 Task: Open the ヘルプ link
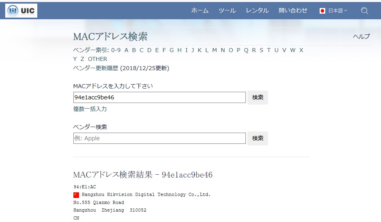tap(361, 36)
